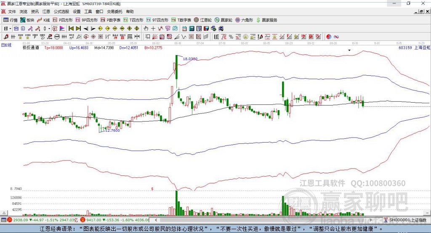Select the zigzag V line tool
This screenshot has height=233, width=431.
[184, 37]
